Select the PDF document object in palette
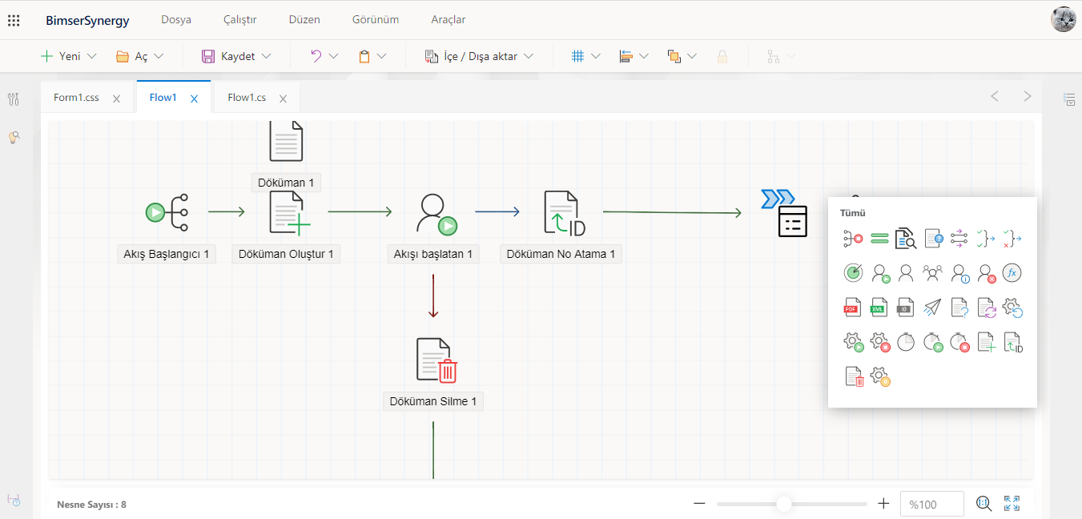This screenshot has height=519, width=1082. pos(852,308)
